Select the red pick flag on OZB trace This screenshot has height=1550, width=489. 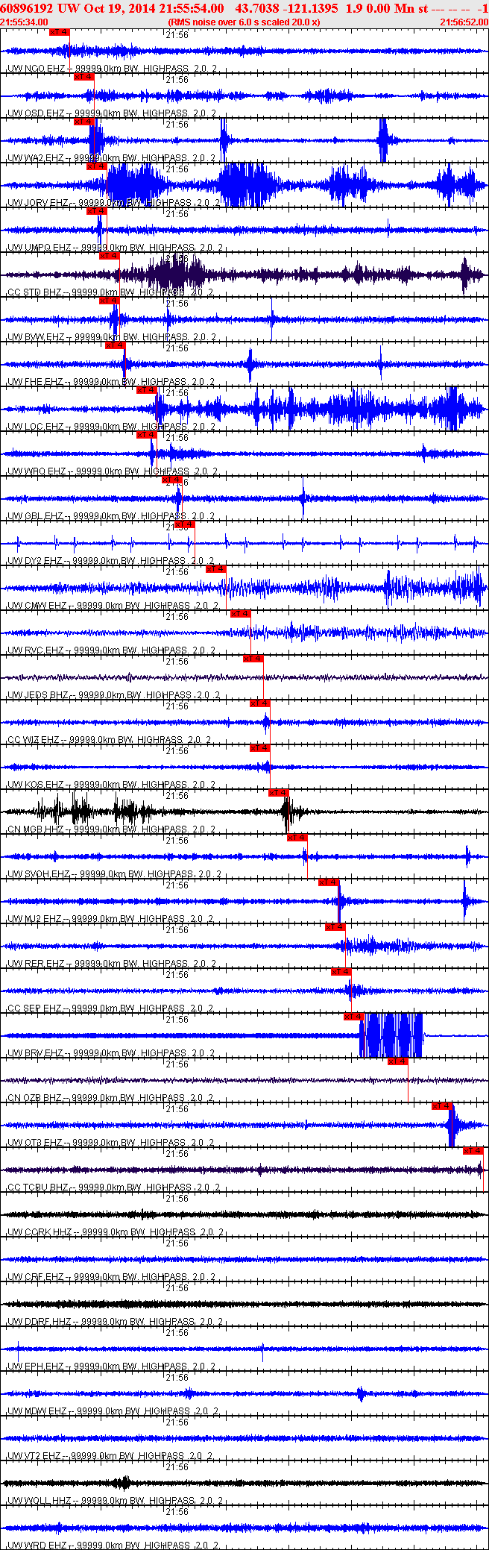tap(398, 1061)
